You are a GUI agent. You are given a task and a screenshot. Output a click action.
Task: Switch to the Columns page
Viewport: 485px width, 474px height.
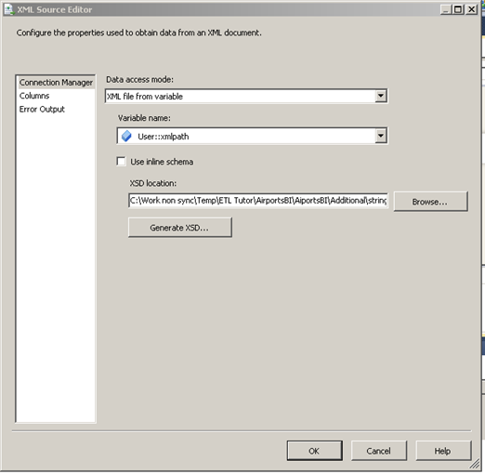[x=34, y=96]
